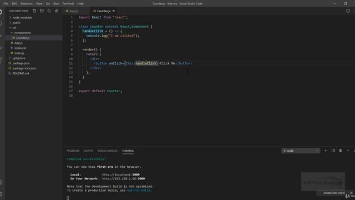Image resolution: width=355 pixels, height=200 pixels.
Task: Open the Help menu
Action: click(80, 4)
